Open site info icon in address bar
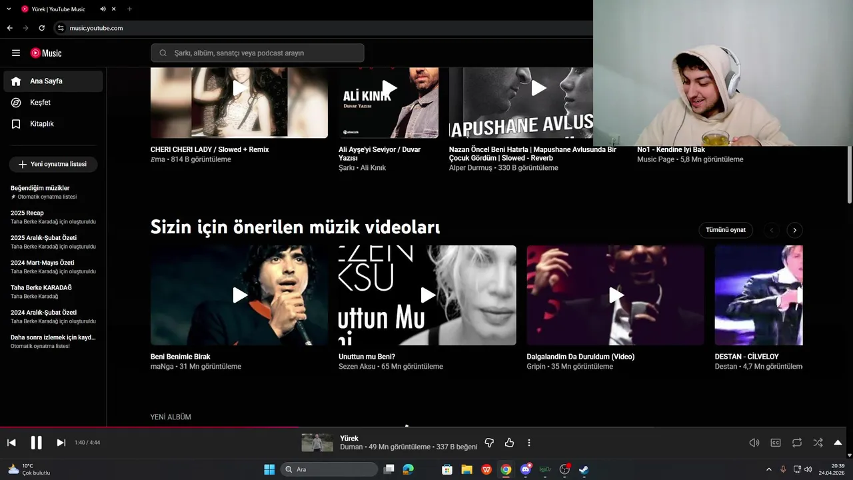 coord(60,28)
